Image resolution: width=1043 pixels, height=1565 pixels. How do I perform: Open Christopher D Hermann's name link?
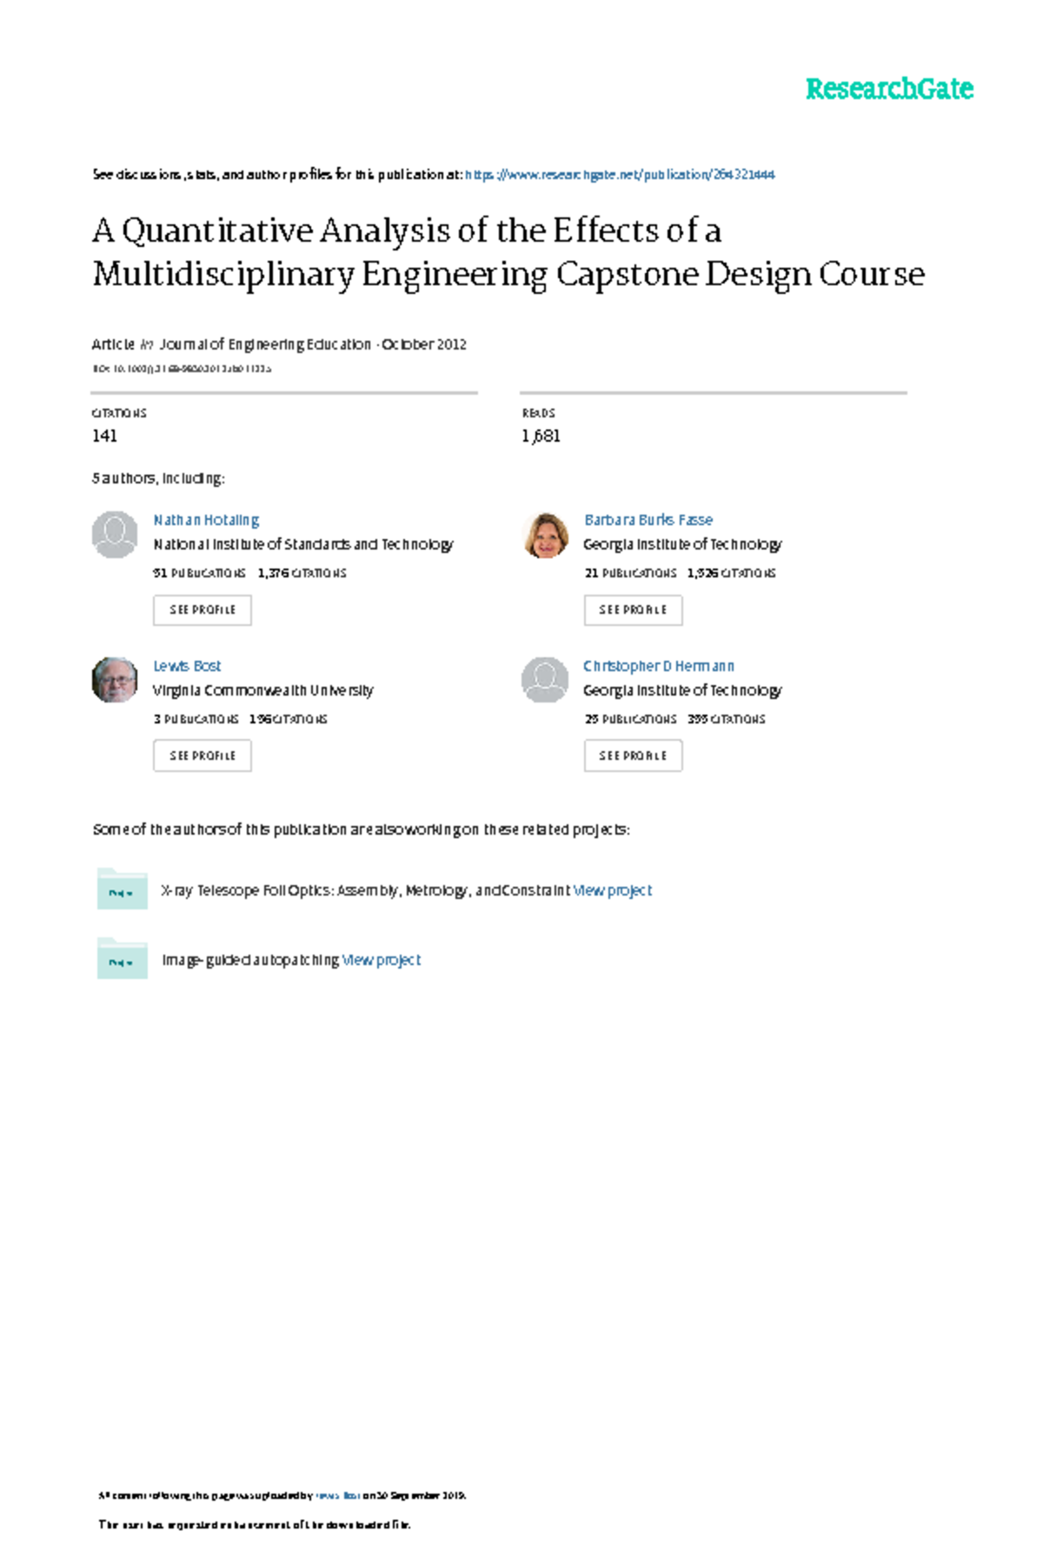[x=659, y=666]
